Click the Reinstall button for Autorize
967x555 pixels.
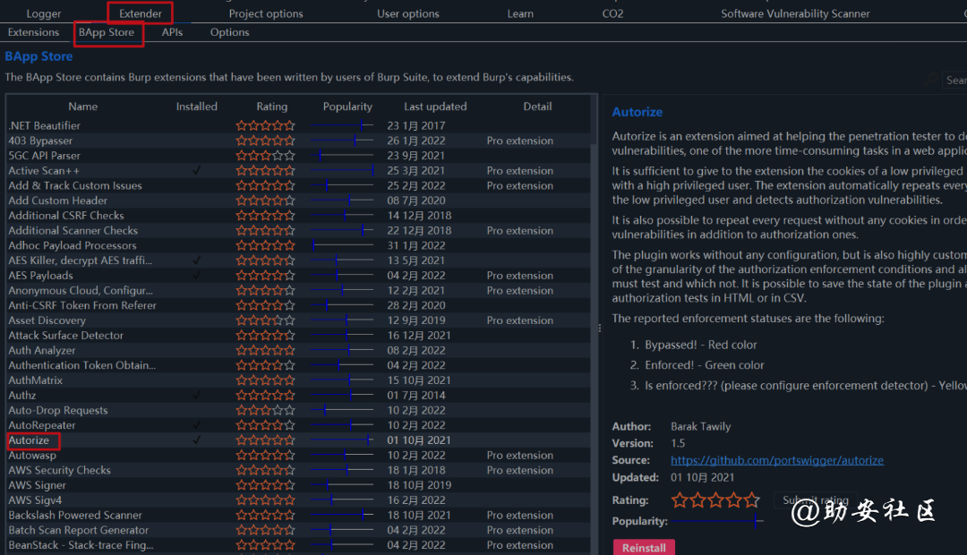point(644,548)
